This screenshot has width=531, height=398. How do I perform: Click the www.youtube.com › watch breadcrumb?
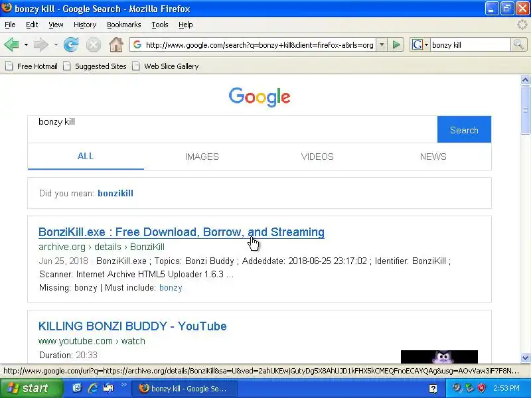(92, 341)
